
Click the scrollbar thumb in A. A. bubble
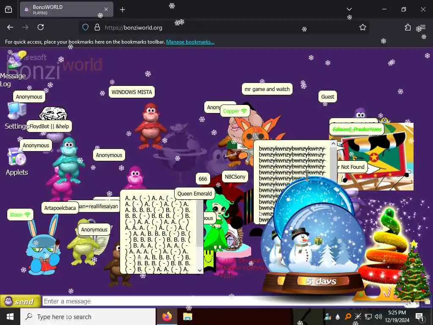tap(200, 223)
